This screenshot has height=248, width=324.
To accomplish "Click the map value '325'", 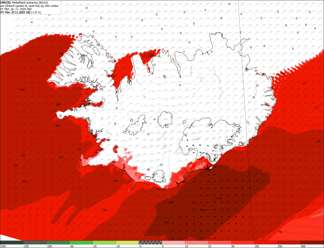I will click(22, 90).
